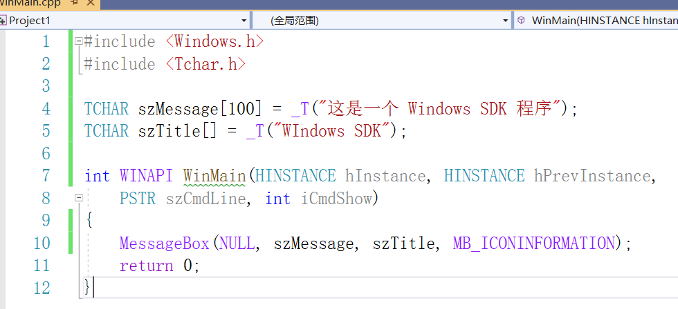This screenshot has height=309, width=678.
Task: Click the opening brace on line 9
Action: (89, 221)
